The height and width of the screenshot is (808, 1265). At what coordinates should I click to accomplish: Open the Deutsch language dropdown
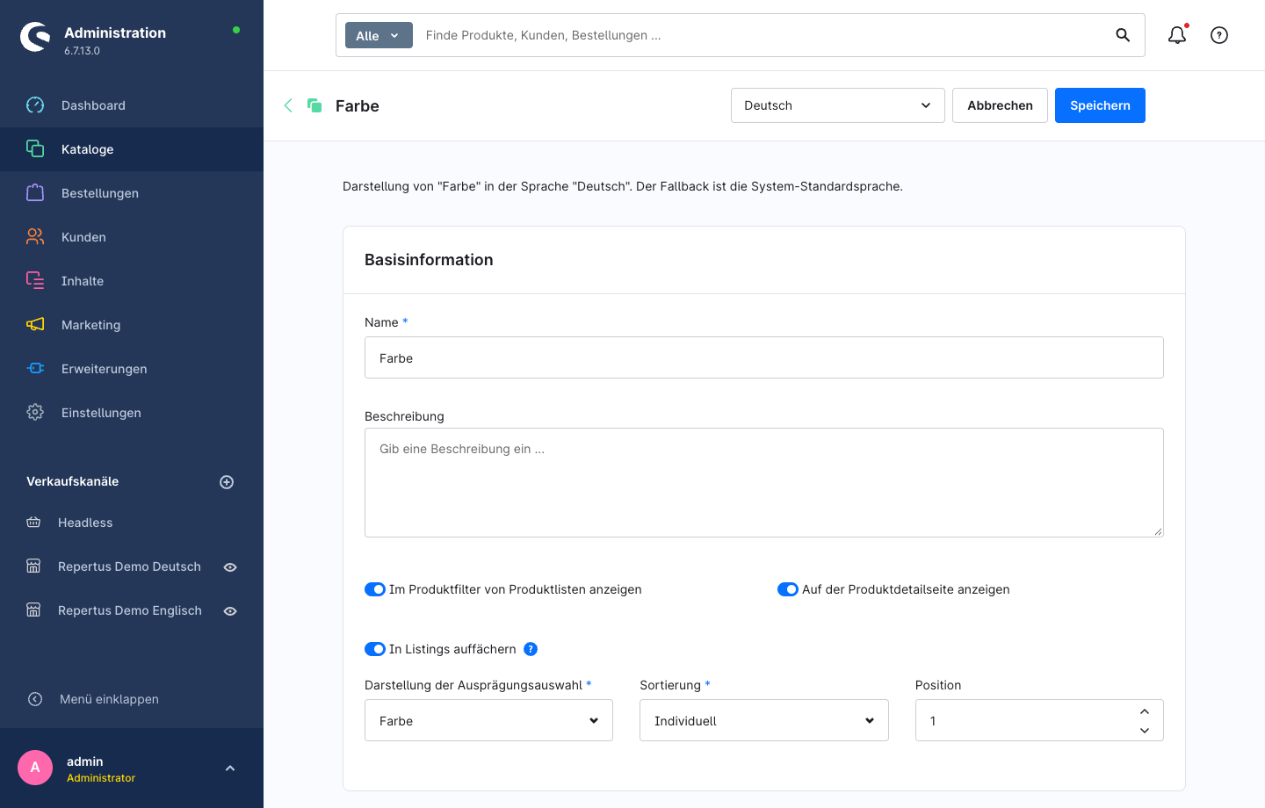tap(838, 105)
